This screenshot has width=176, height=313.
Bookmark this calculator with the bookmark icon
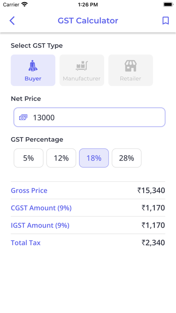pos(166,21)
